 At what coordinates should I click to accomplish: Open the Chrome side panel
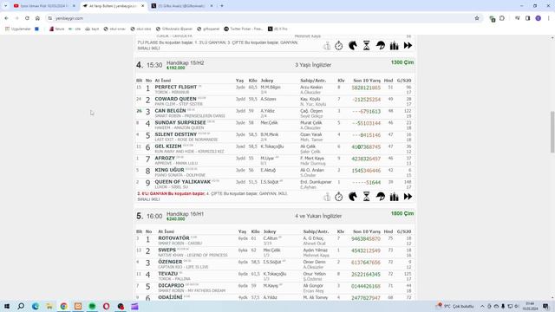click(x=527, y=18)
